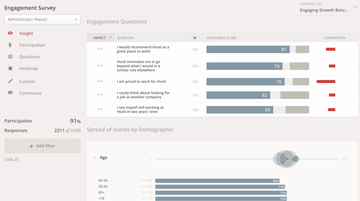Image resolution: width=360 pixels, height=201 pixels.
Task: Expand the Compared To benchmark chevron
Action: click(355, 7)
